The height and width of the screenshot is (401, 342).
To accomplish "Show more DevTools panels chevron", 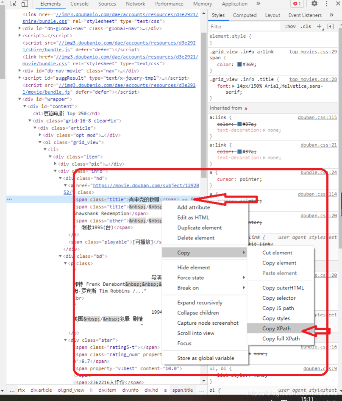I will click(258, 3).
